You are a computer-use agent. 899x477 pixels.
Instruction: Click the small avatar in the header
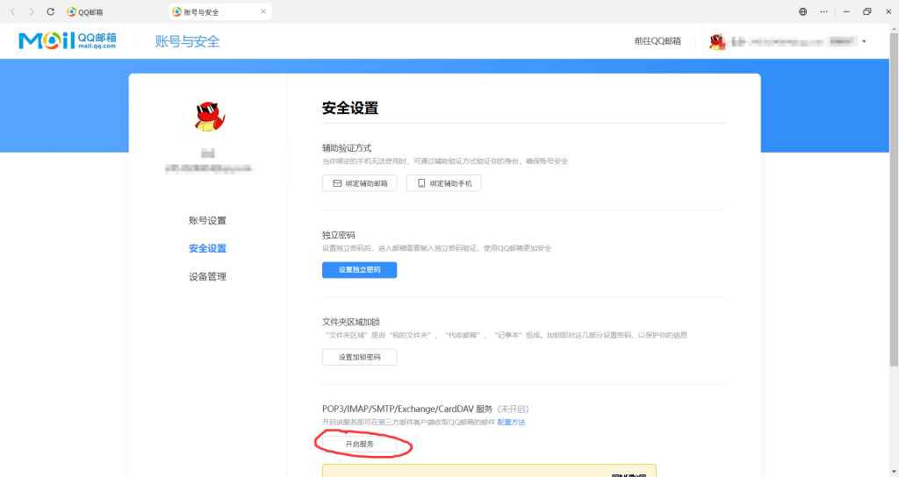(x=716, y=41)
